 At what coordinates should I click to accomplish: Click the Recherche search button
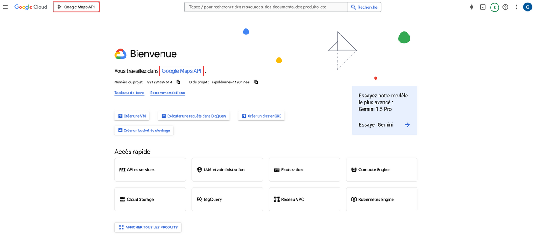[x=365, y=7]
